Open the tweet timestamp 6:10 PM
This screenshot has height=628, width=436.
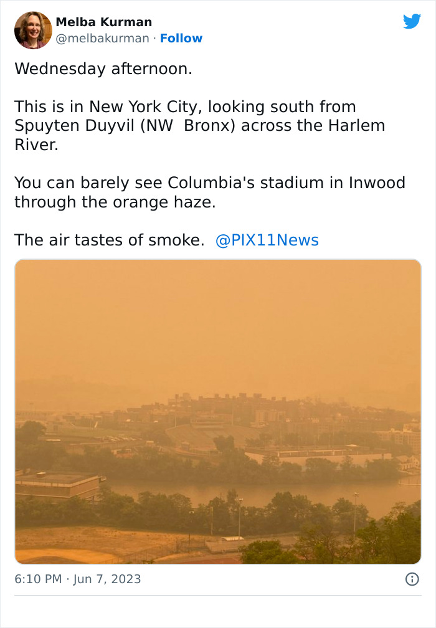click(x=37, y=579)
